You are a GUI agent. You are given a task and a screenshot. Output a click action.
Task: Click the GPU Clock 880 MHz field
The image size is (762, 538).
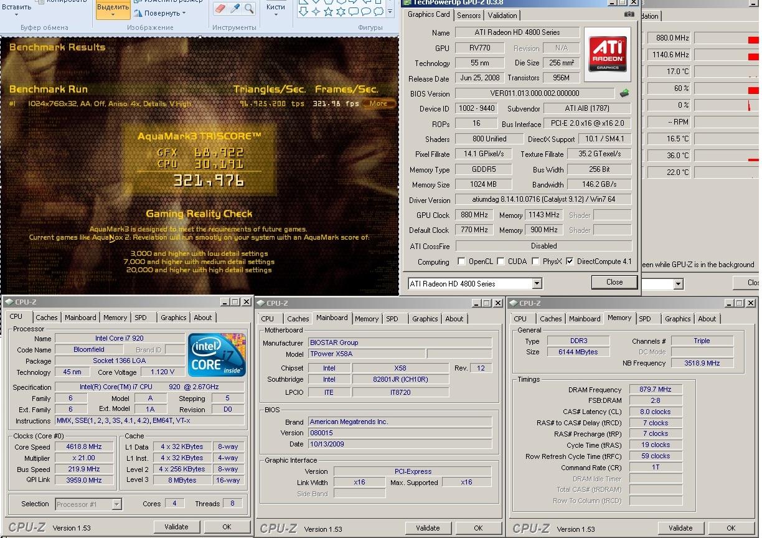click(475, 215)
